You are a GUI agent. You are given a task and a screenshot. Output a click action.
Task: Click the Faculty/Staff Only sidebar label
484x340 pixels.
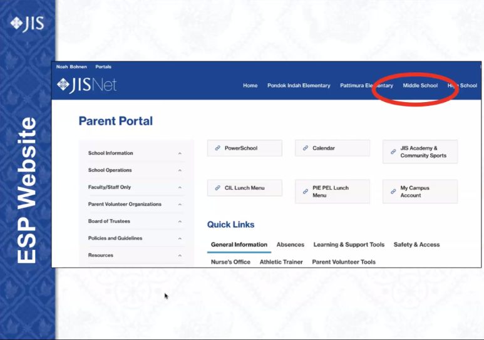click(x=110, y=187)
